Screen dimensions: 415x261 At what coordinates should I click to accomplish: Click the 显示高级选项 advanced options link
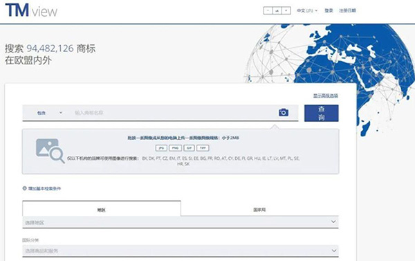point(326,96)
